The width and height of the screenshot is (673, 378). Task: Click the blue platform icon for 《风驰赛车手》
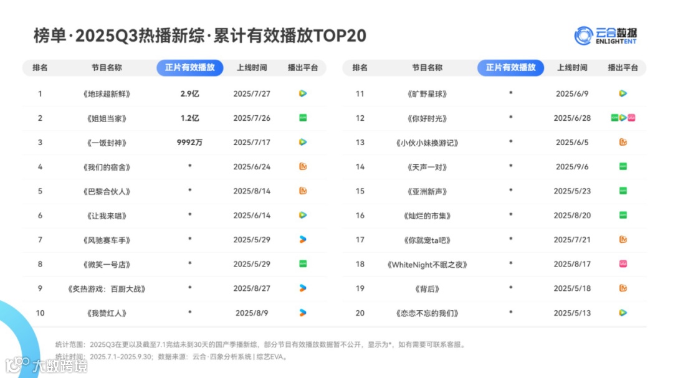(x=303, y=239)
